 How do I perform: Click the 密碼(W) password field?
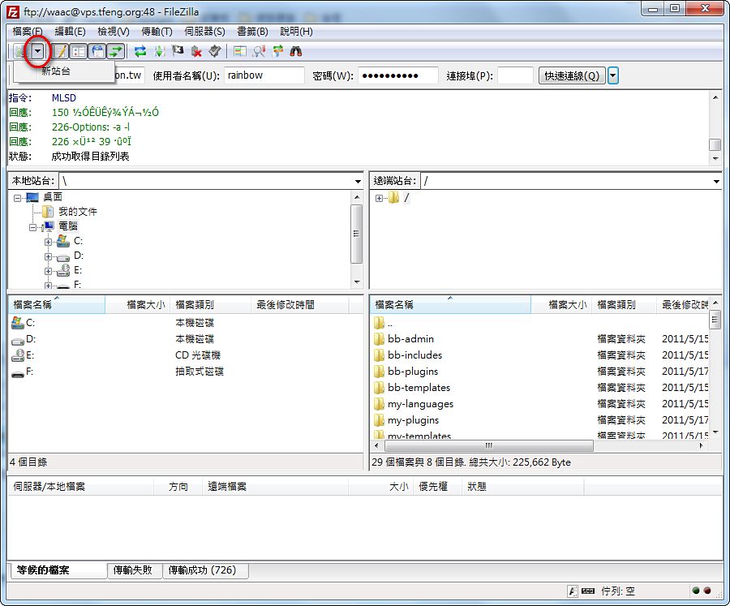(398, 75)
